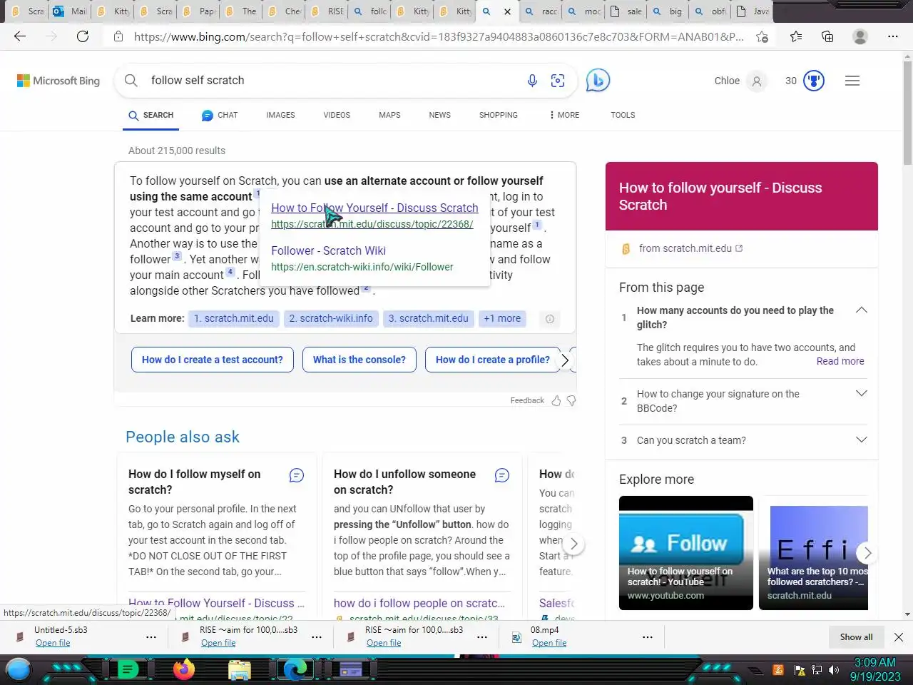Open 'Follower - Scratch Wiki' popup link
Image resolution: width=913 pixels, height=685 pixels.
328,250
